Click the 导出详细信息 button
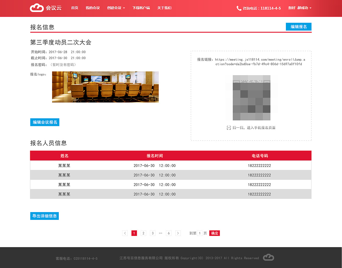 click(44, 216)
